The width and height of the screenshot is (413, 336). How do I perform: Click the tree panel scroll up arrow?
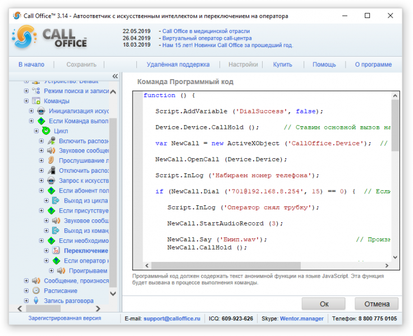[x=113, y=92]
